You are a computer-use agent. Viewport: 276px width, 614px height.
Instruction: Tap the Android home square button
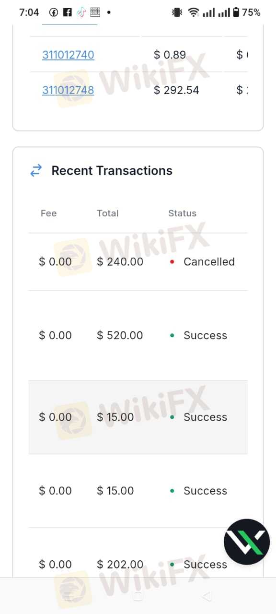[x=138, y=596]
